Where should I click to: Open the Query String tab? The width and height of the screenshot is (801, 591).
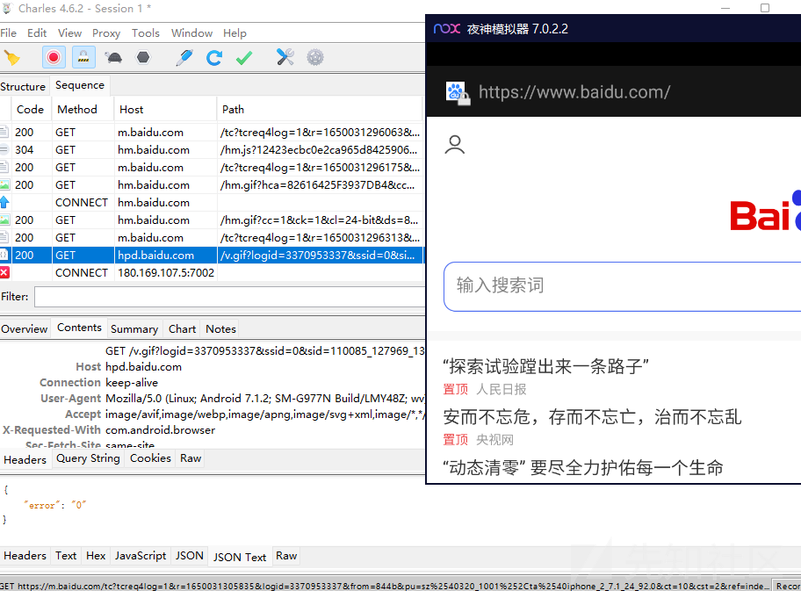tap(88, 458)
